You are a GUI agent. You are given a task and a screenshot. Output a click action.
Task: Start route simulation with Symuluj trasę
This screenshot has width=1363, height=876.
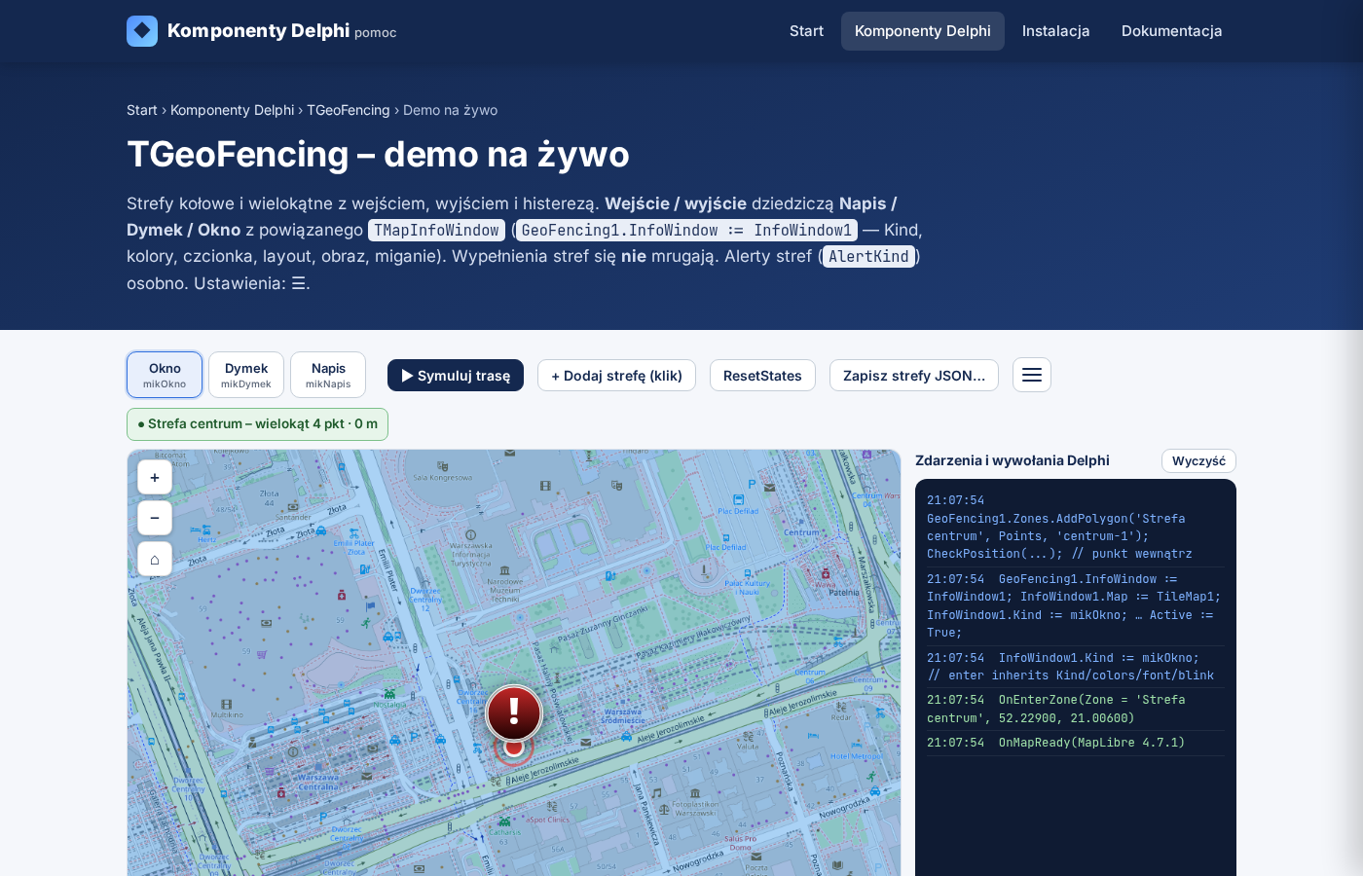tap(456, 376)
